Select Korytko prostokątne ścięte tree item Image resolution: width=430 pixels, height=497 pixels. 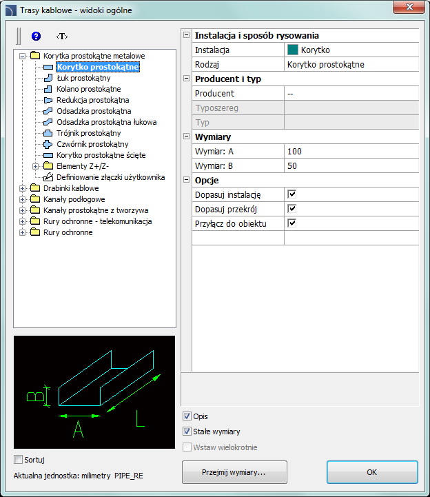[101, 155]
